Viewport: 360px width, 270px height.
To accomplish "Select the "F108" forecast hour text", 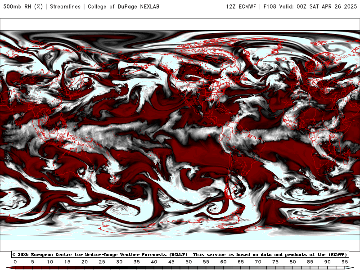I will click(270, 6).
